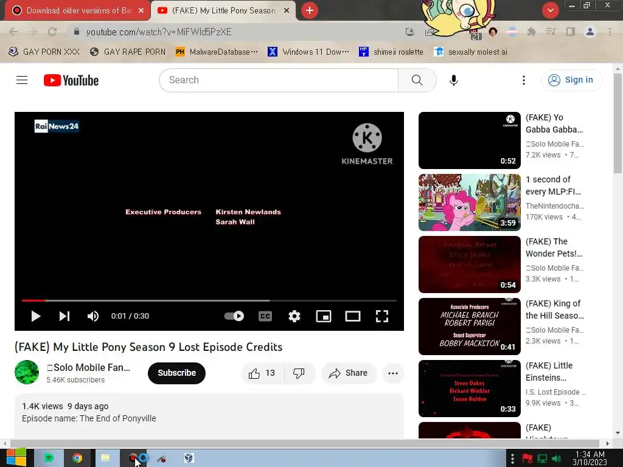Toggle the browser side panel
The image size is (623, 467).
click(x=571, y=32)
